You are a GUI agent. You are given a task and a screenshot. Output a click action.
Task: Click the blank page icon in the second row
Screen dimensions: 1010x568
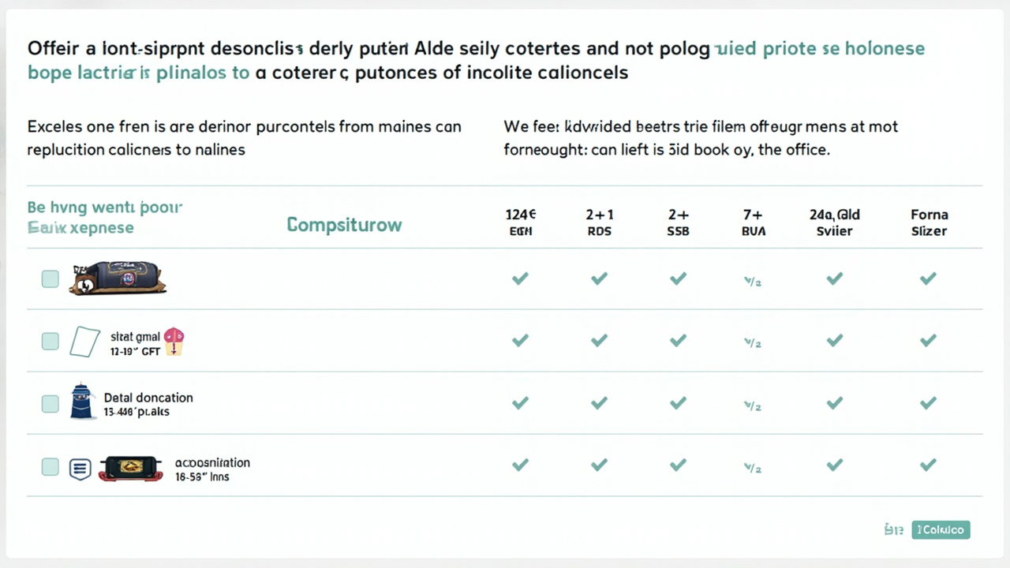pos(85,342)
